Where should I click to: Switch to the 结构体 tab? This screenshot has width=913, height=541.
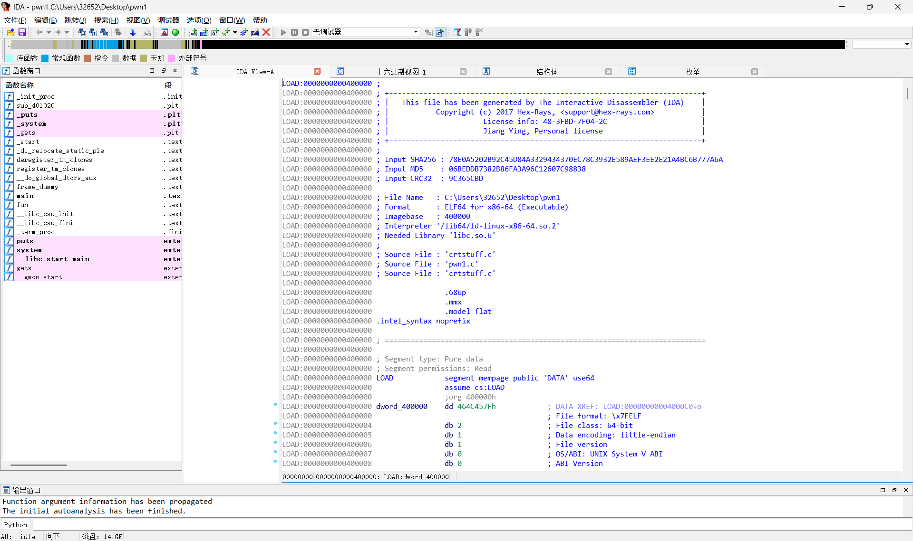point(547,72)
